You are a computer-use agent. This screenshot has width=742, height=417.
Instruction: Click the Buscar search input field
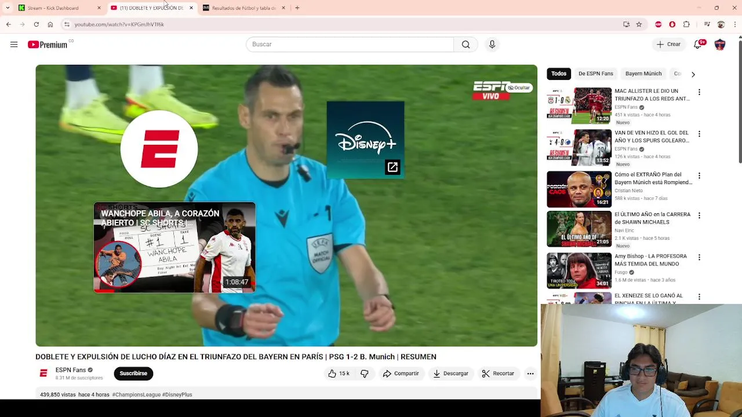tap(350, 45)
